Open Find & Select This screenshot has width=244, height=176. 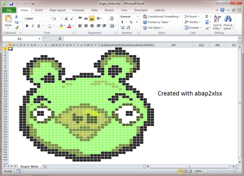pyautogui.click(x=228, y=22)
